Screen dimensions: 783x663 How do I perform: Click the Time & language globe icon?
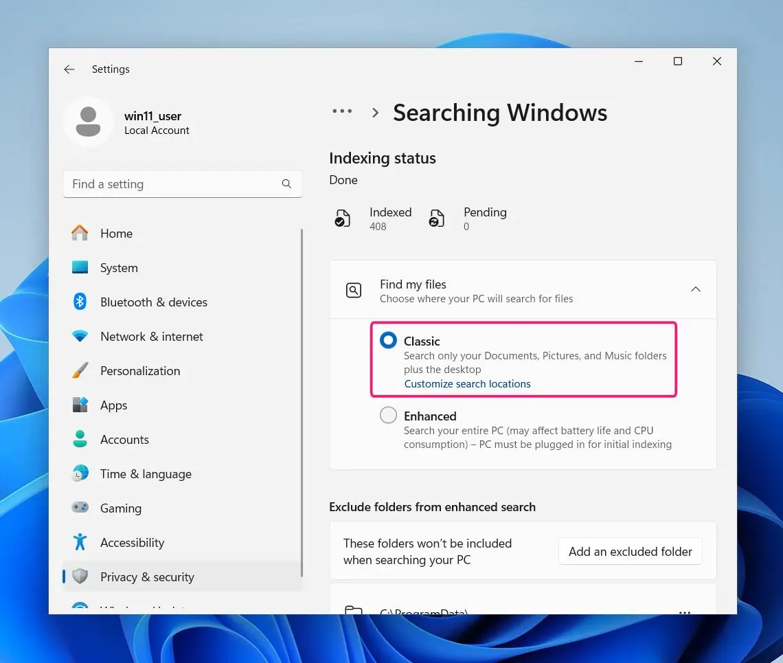click(x=80, y=473)
